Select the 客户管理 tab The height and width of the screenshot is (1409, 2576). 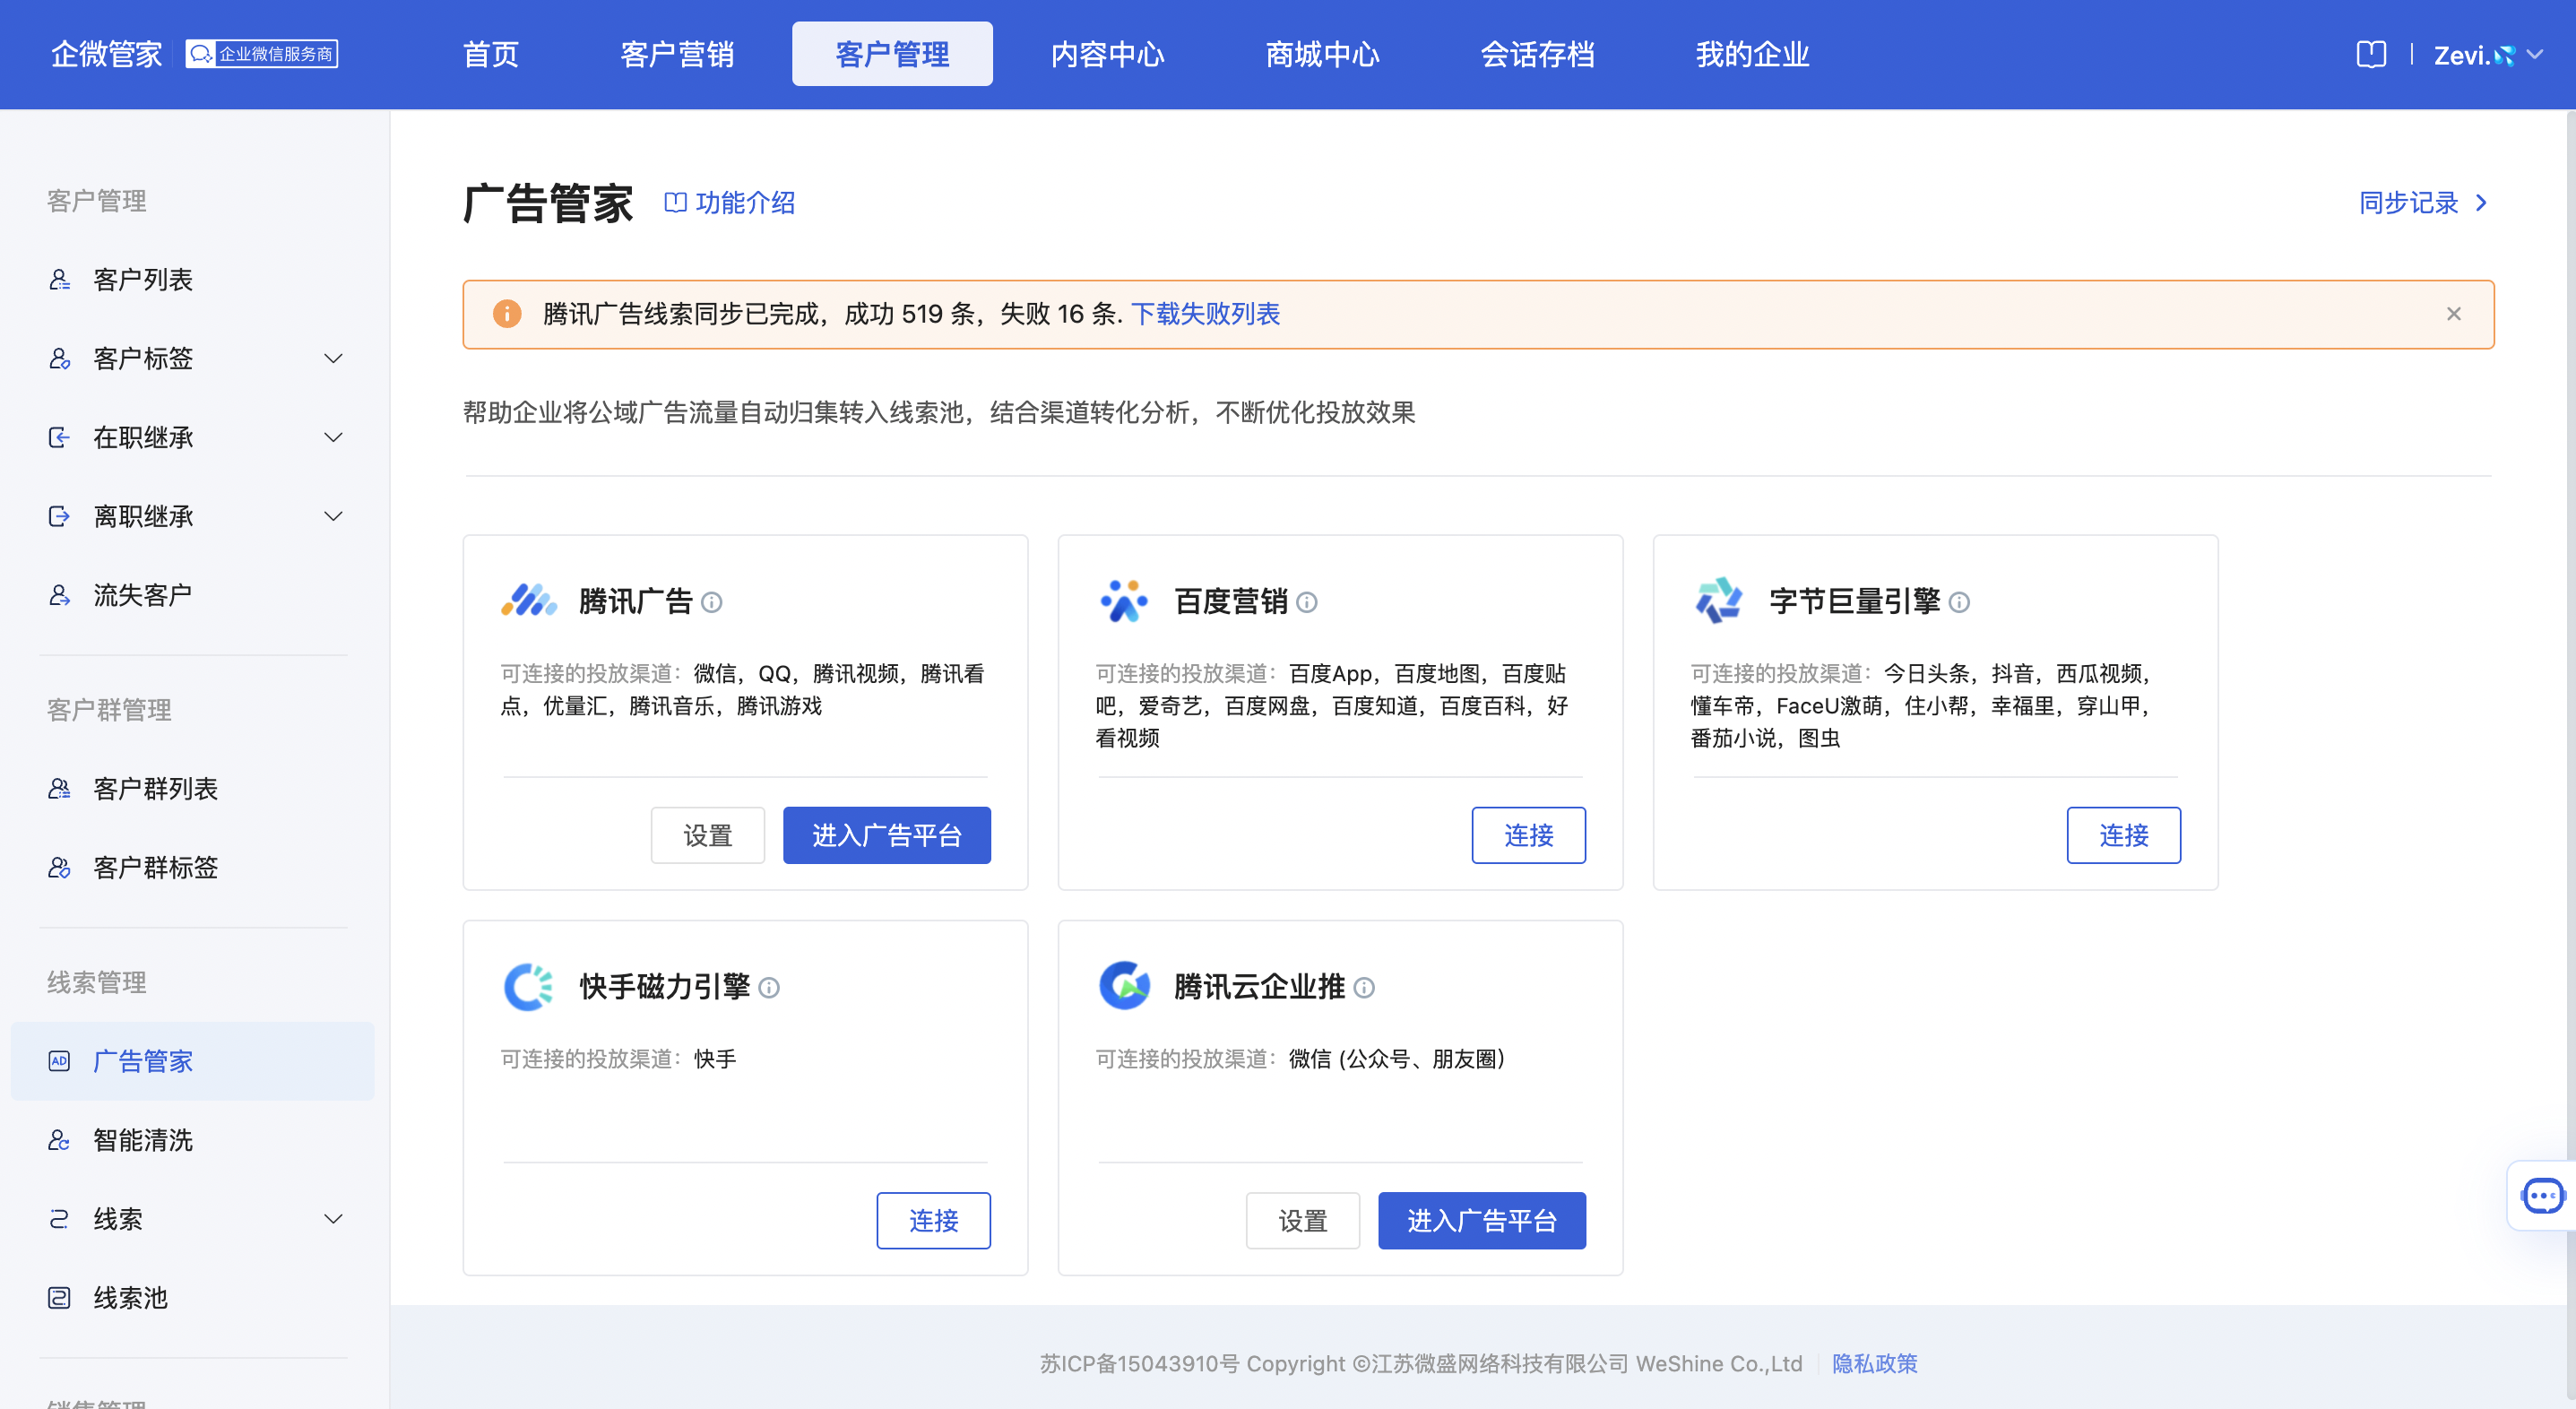coord(892,54)
